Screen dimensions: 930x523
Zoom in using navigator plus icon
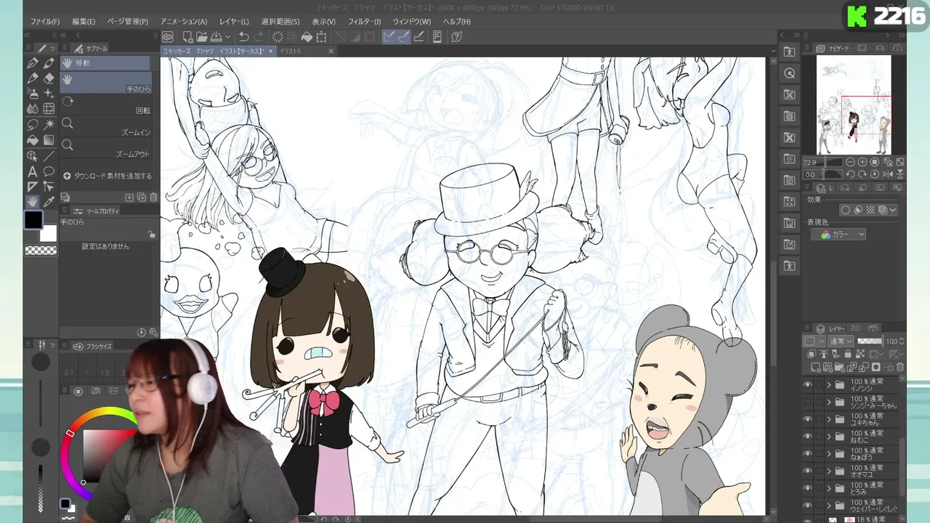[862, 162]
